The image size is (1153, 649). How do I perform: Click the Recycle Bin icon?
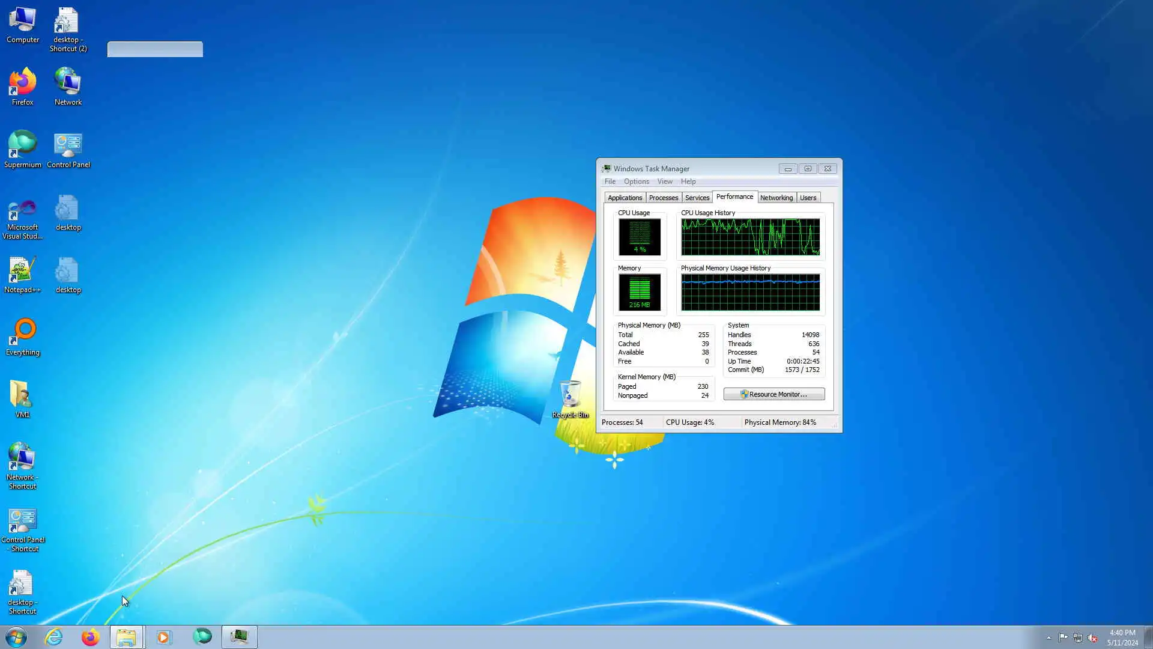click(570, 397)
